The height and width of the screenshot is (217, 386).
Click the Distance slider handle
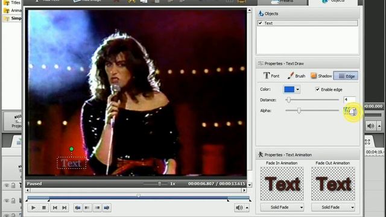(288, 99)
